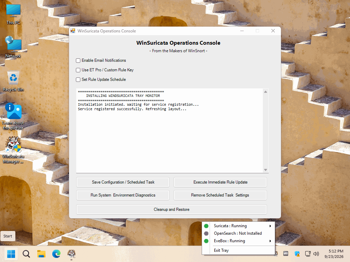Launch Microsoft Edge from taskbar
Viewport: 350px width, 262px height.
click(x=56, y=254)
